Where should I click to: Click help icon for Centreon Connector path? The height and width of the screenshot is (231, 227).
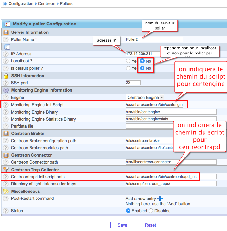[x=6, y=162]
